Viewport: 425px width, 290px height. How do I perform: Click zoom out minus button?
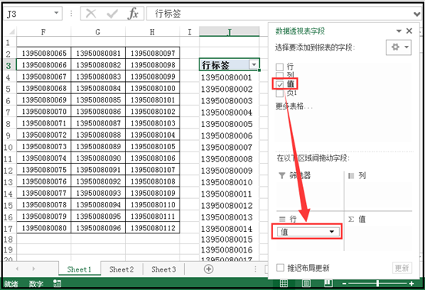344,284
